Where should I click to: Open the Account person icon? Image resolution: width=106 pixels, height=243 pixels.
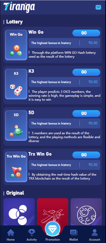(94, 233)
